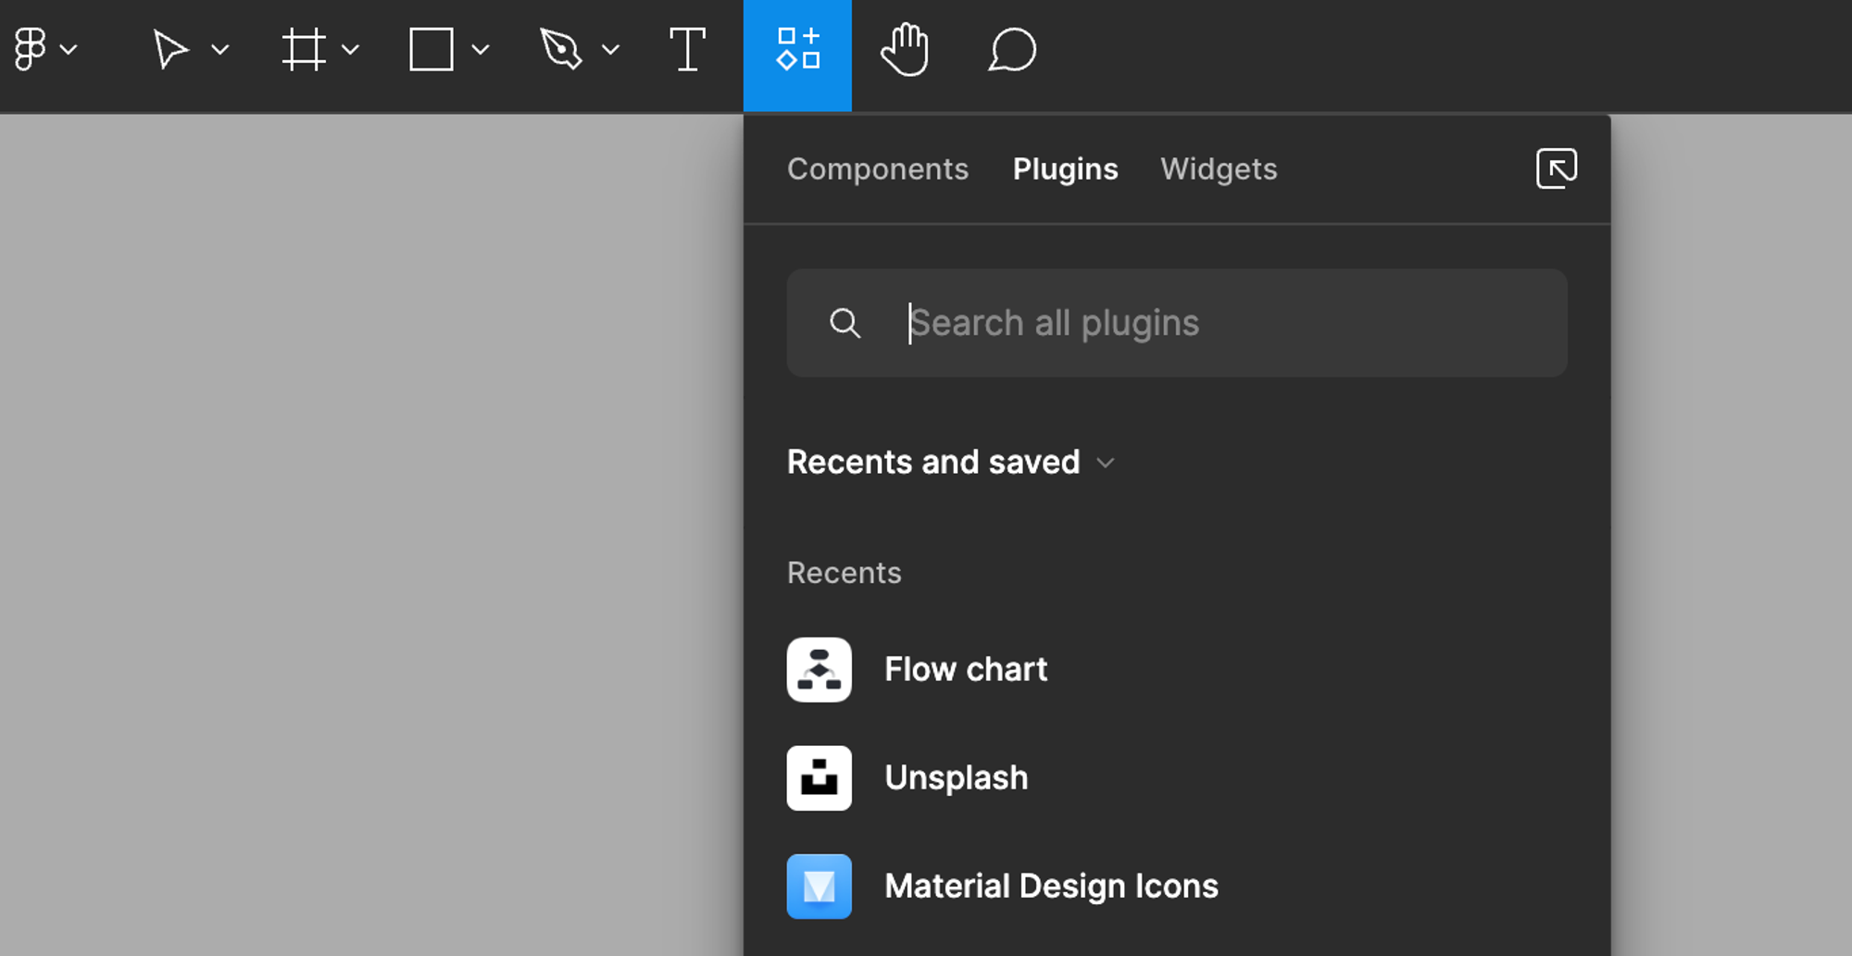Open the shape tools dropdown chevron
The width and height of the screenshot is (1852, 956).
pyautogui.click(x=480, y=50)
